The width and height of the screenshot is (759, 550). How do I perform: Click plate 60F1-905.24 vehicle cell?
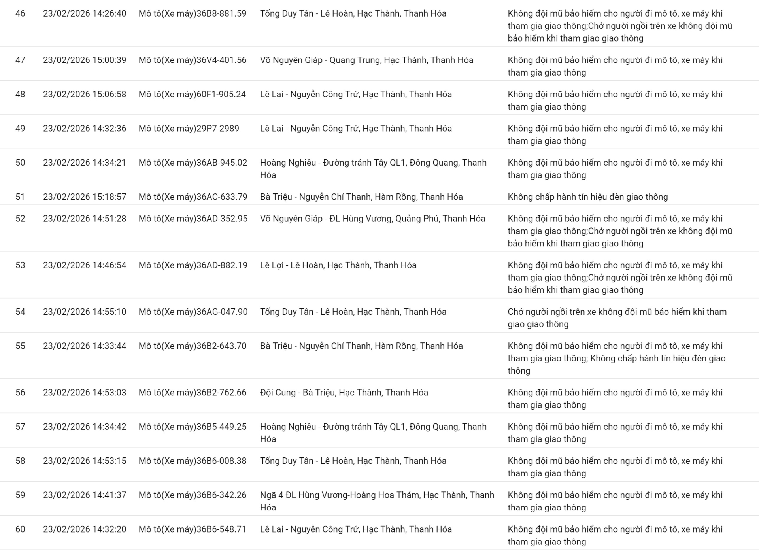pos(192,94)
